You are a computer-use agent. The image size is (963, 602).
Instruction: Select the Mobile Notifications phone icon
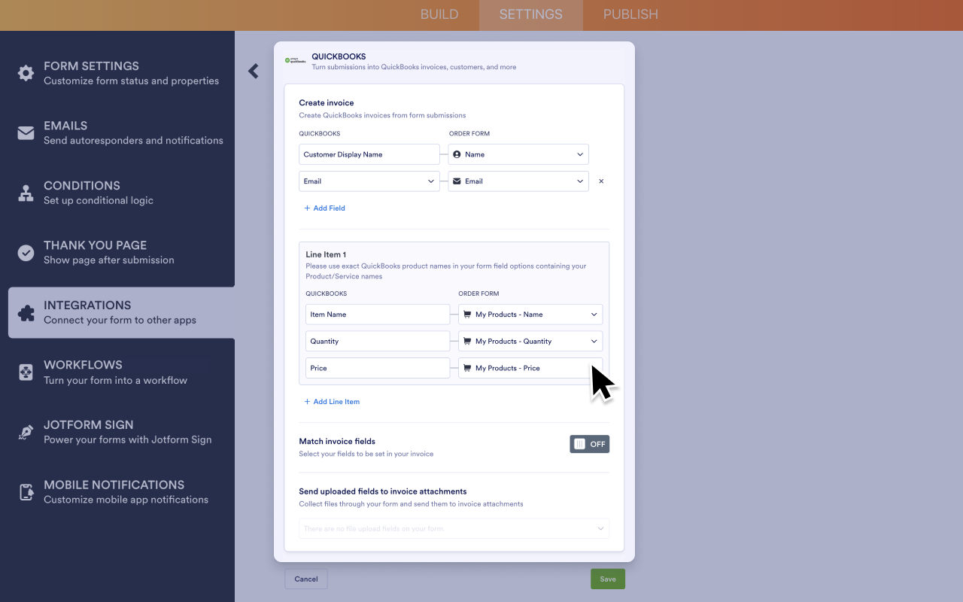point(25,491)
